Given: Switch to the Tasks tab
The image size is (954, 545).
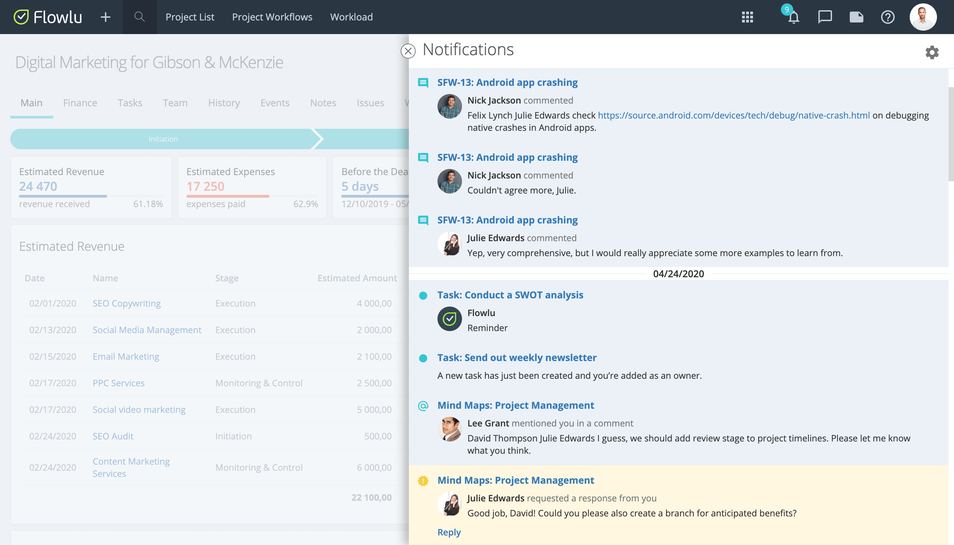Looking at the screenshot, I should coord(130,103).
